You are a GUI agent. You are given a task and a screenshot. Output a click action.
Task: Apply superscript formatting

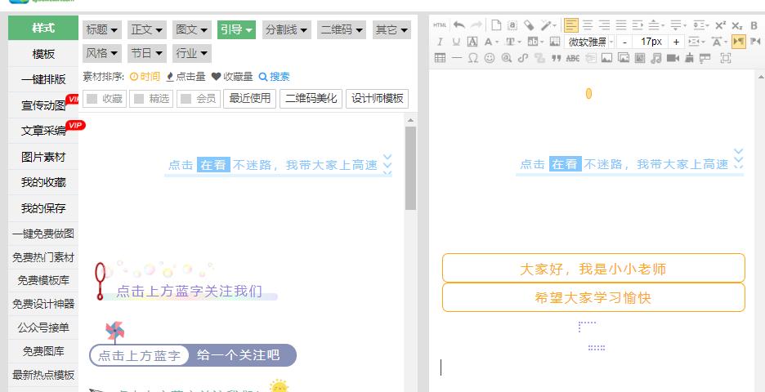pyautogui.click(x=720, y=25)
